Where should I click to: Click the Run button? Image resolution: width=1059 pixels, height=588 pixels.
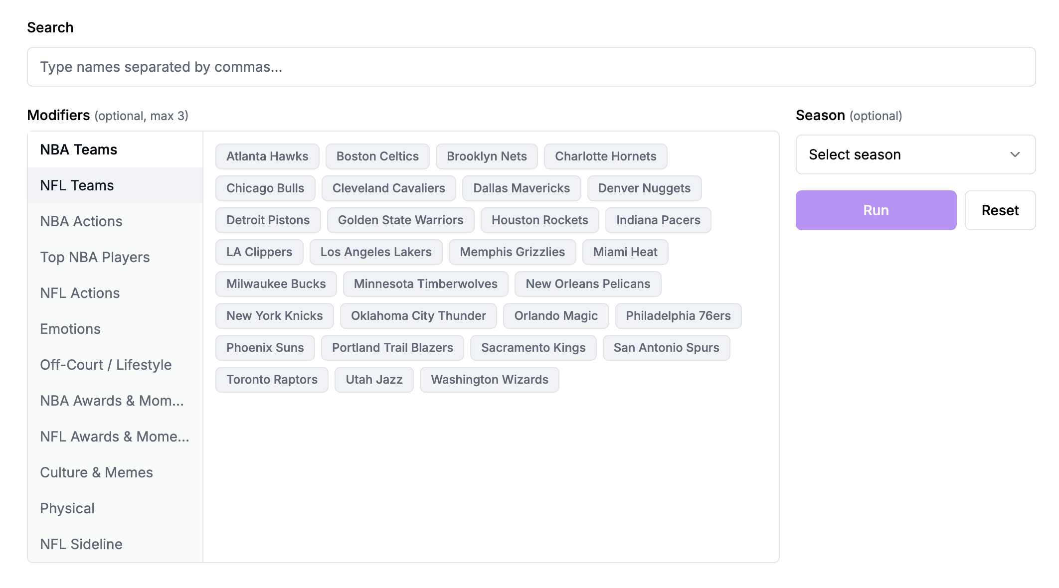tap(876, 210)
